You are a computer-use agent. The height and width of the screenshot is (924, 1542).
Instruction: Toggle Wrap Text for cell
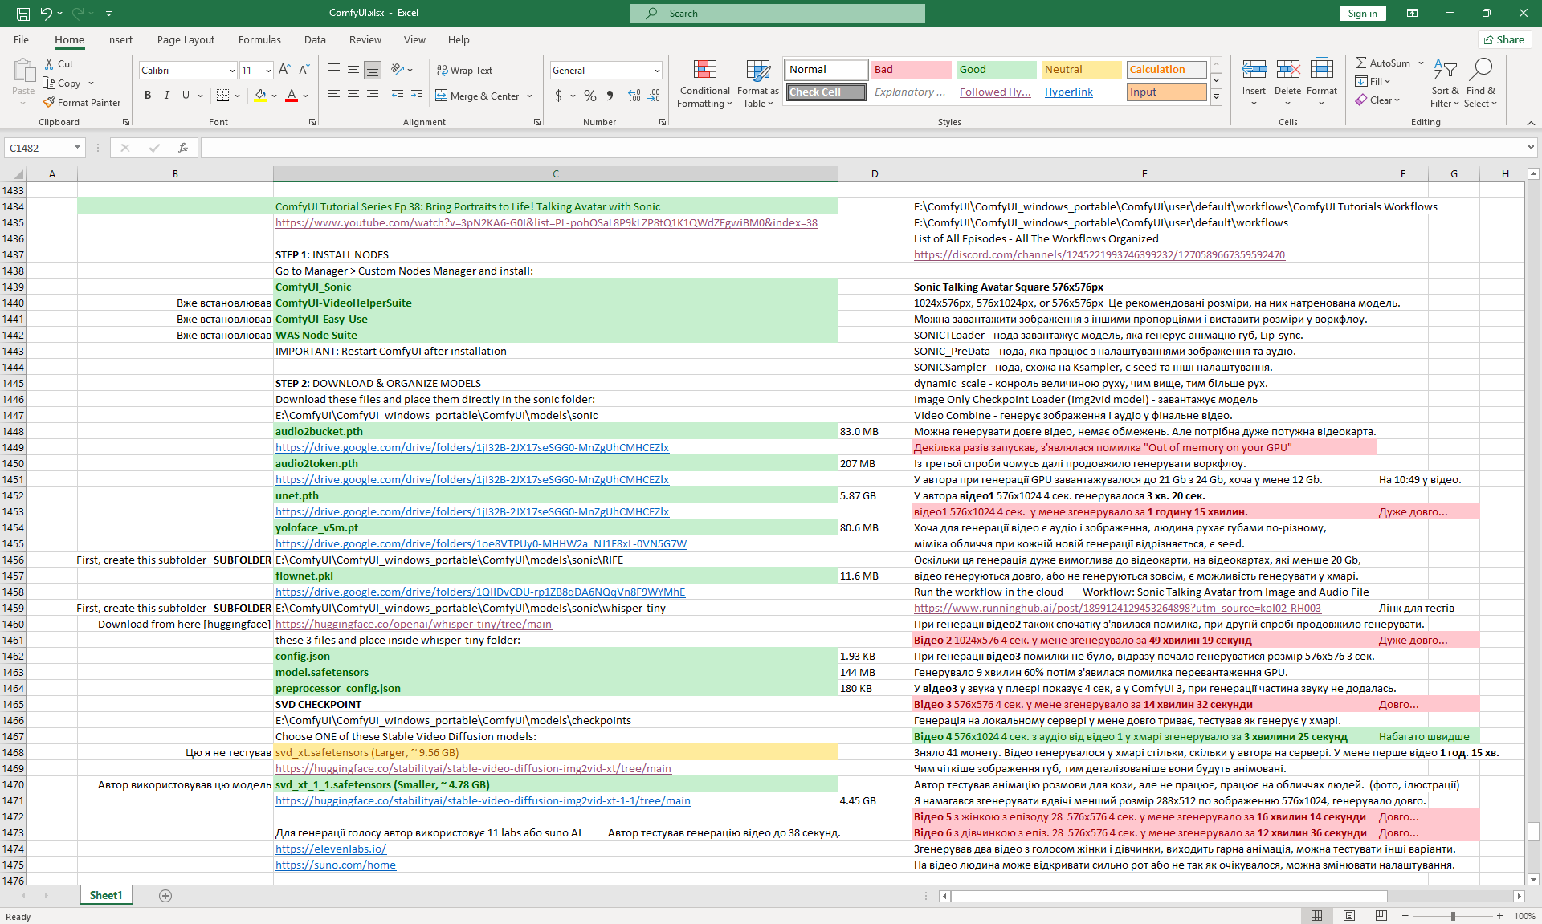(x=464, y=71)
